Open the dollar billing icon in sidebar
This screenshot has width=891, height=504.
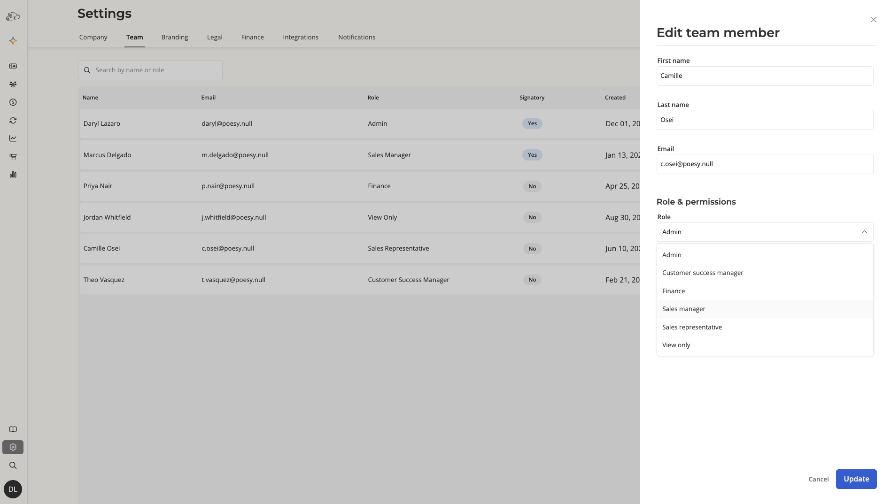click(x=13, y=102)
